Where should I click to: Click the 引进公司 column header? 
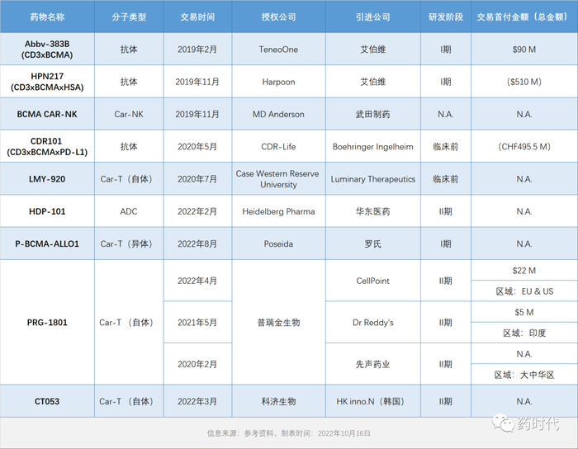point(373,17)
